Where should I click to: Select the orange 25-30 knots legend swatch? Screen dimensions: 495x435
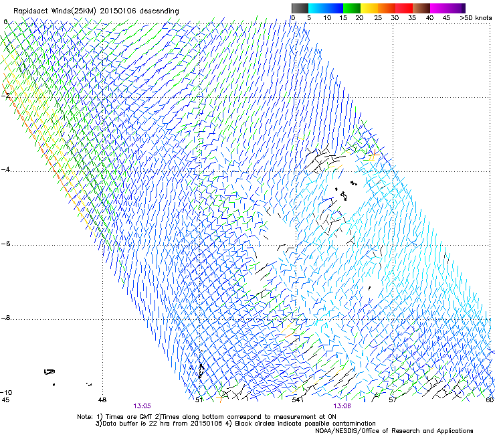click(x=387, y=8)
